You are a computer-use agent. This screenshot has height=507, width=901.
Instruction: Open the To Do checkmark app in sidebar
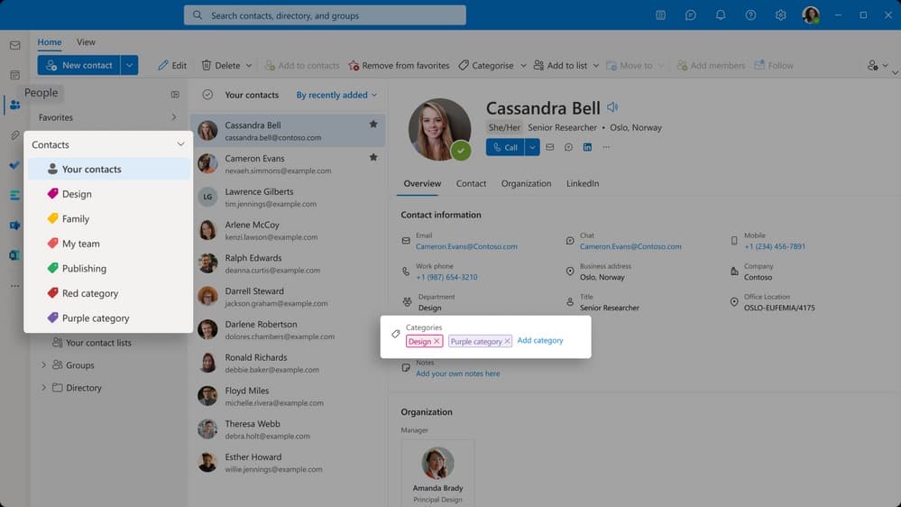click(14, 165)
